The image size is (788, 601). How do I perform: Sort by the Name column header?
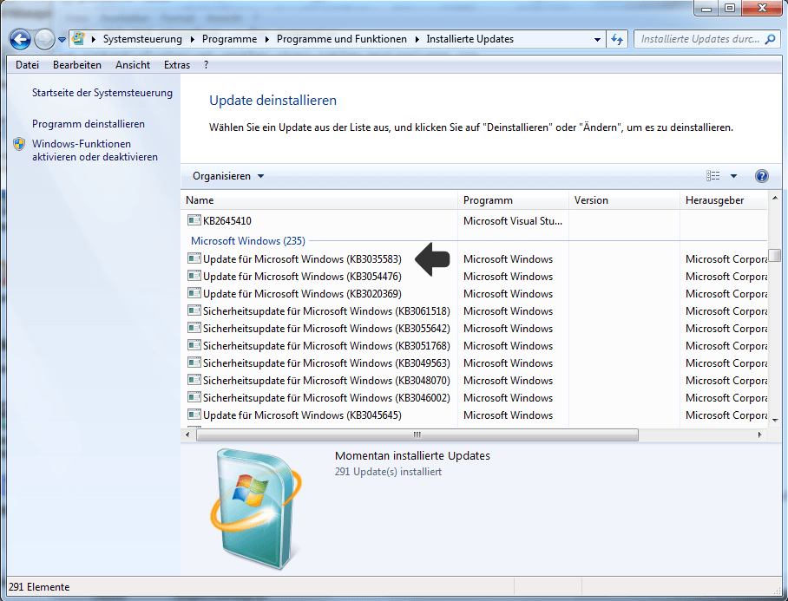(x=319, y=200)
